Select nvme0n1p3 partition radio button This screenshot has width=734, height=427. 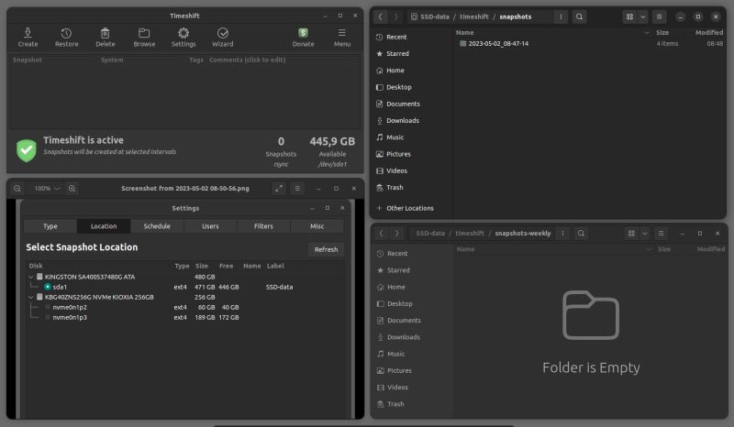(48, 318)
